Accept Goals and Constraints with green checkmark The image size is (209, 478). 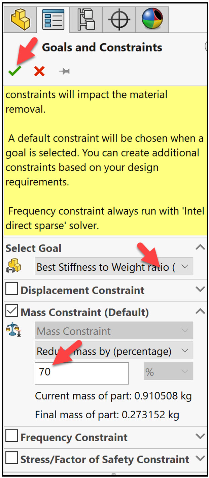(14, 71)
